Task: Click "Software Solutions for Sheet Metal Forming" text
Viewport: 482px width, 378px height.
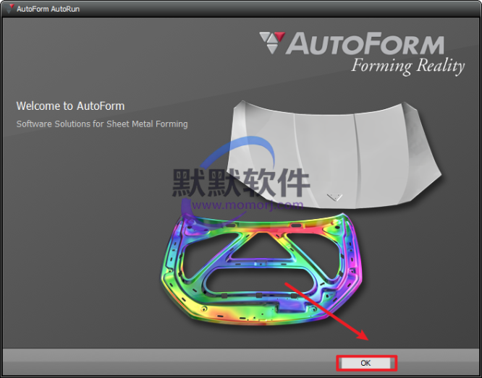Action: point(102,124)
